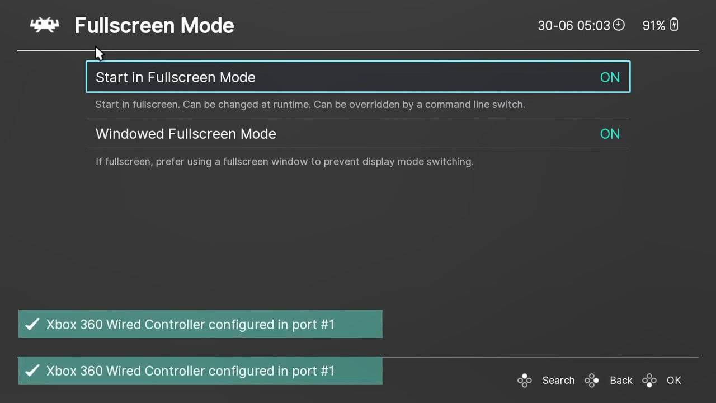Click the Search label
Viewport: 716px width, 403px height.
pos(558,380)
